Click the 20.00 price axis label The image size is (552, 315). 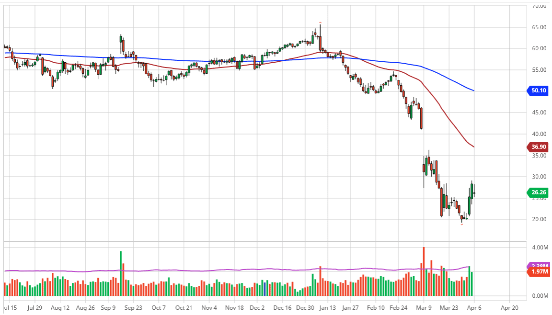[539, 219]
